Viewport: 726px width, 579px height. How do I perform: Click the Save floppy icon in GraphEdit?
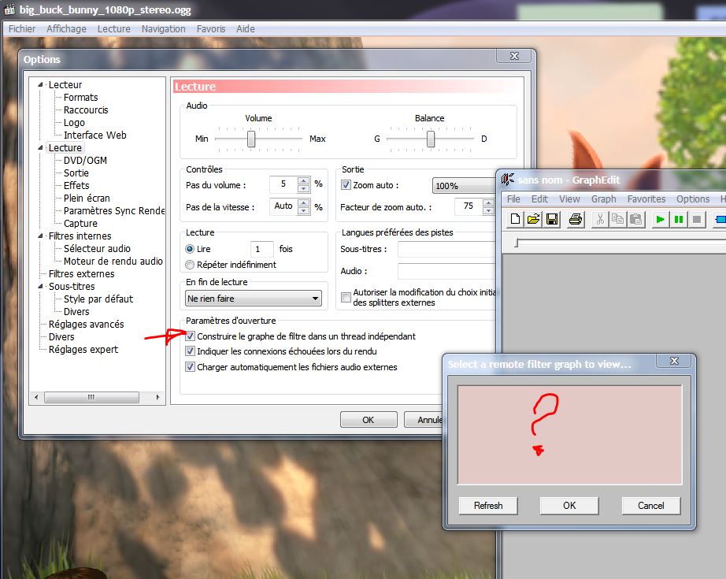[552, 219]
